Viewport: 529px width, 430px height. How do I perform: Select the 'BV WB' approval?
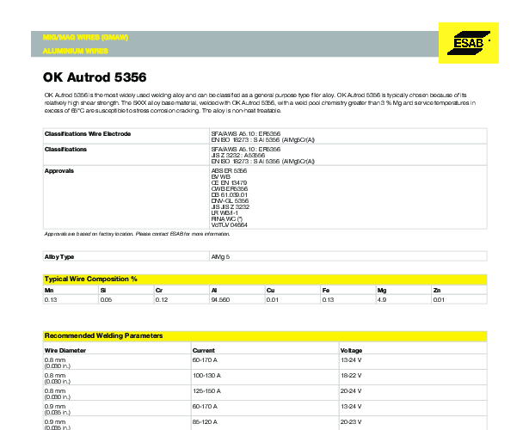coord(221,176)
